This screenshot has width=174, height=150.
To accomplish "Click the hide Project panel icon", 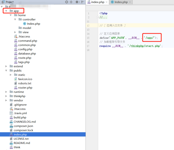I will [x=83, y=2].
